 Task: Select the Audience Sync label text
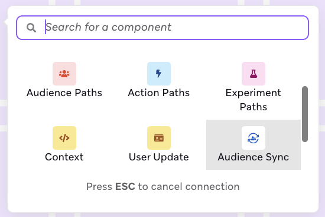coord(253,157)
